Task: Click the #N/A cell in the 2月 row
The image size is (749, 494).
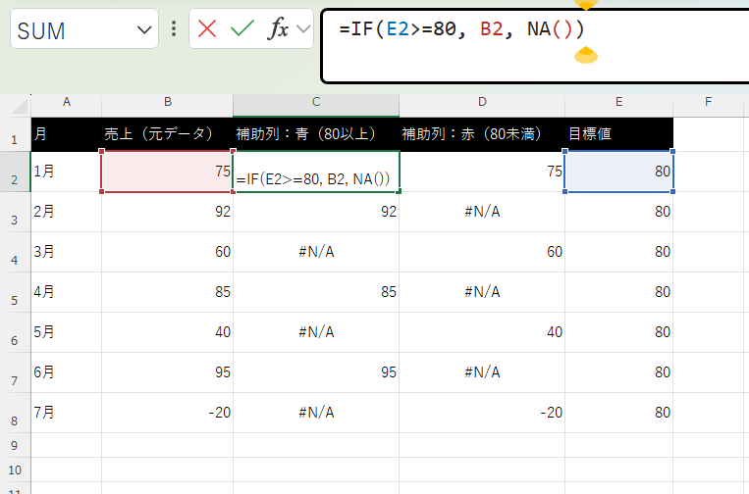Action: click(x=482, y=212)
